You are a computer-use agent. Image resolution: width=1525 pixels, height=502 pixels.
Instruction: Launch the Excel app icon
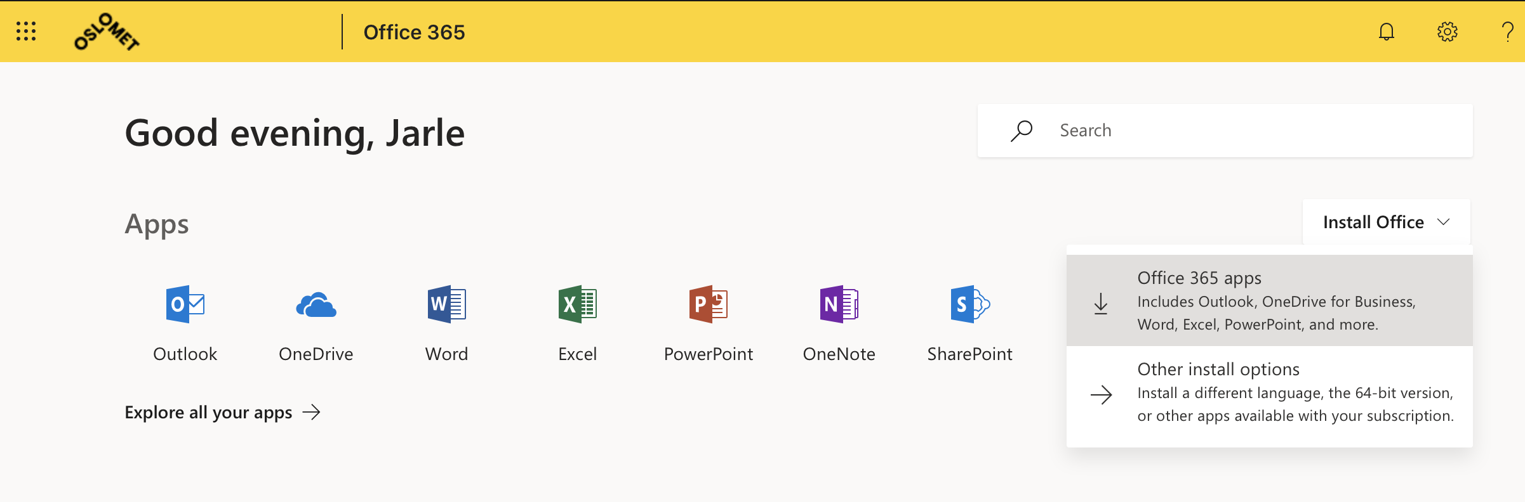pyautogui.click(x=578, y=304)
